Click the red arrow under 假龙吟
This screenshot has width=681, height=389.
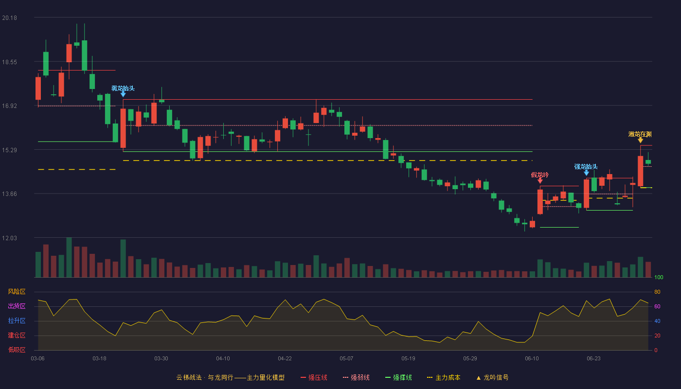click(540, 180)
